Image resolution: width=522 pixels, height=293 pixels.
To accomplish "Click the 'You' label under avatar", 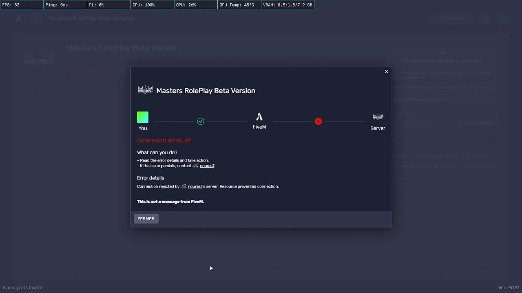I will point(143,128).
